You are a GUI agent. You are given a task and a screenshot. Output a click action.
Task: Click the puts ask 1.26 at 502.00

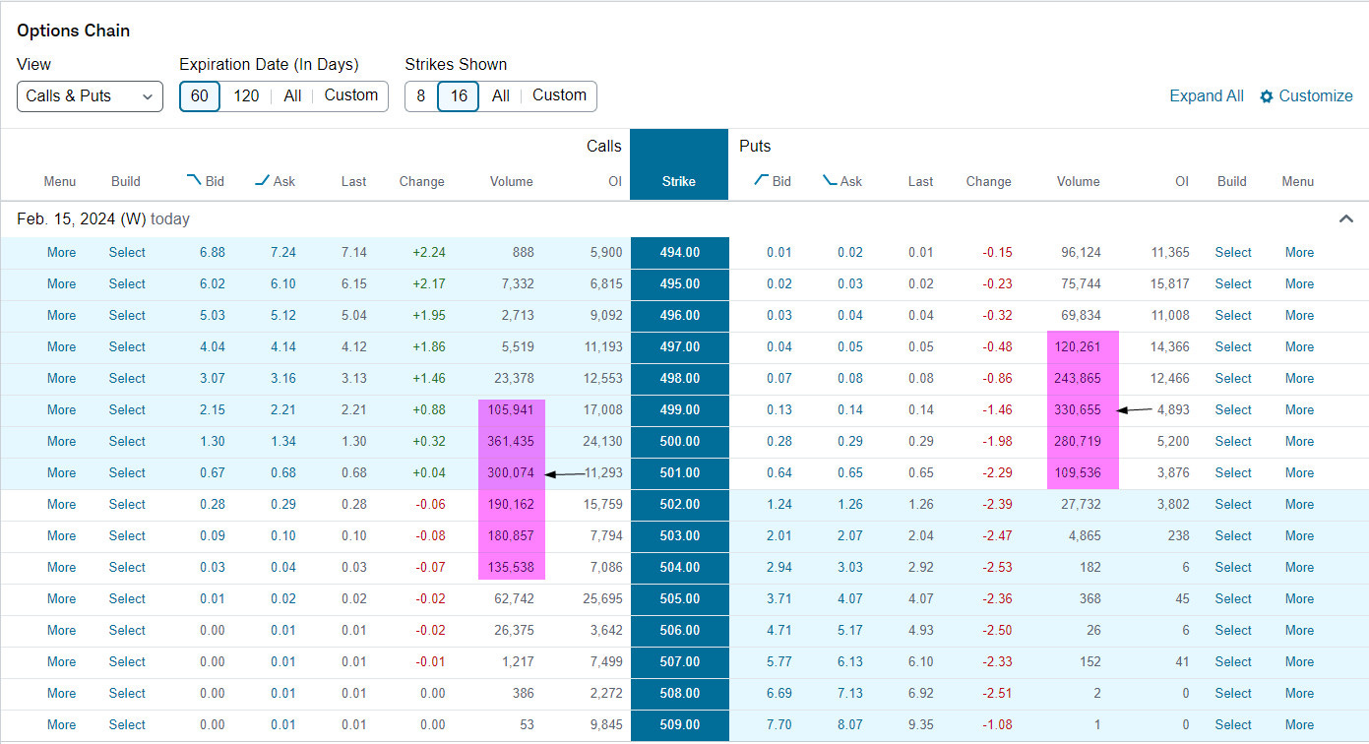click(x=850, y=505)
